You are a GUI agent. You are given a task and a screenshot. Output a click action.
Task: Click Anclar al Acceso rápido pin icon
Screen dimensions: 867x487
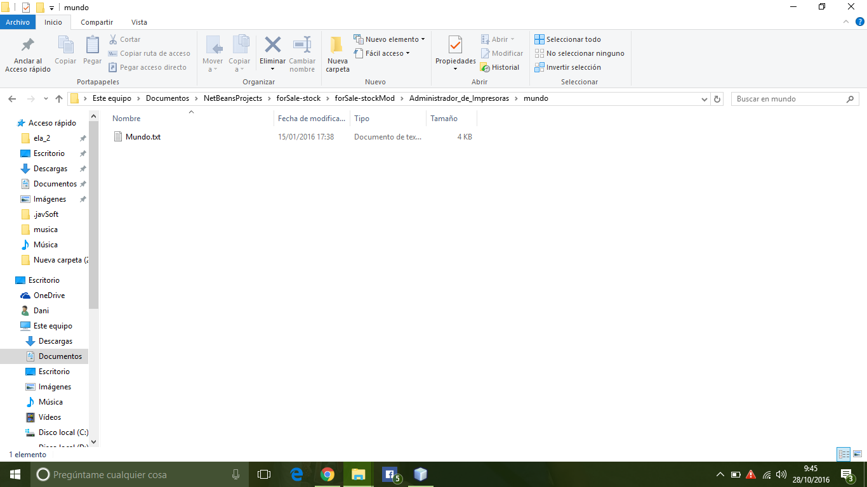tap(28, 44)
